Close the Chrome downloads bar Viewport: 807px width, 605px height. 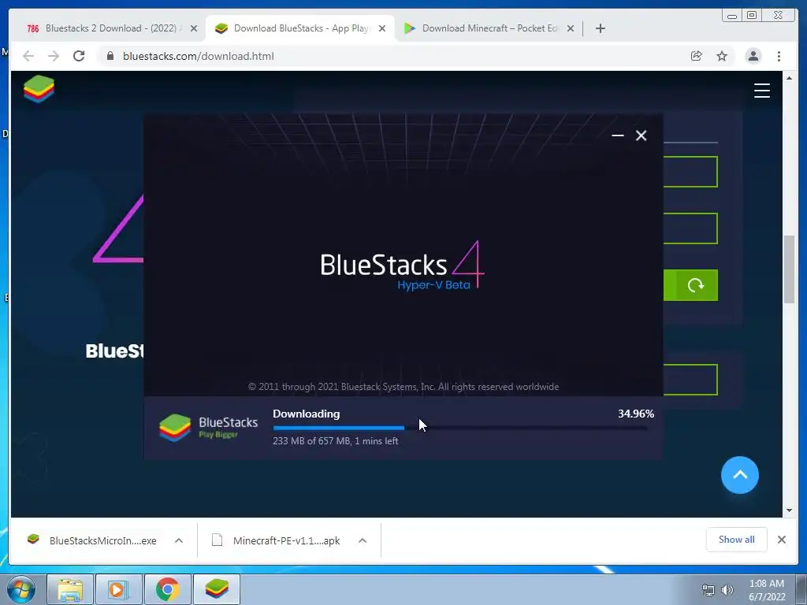tap(781, 539)
